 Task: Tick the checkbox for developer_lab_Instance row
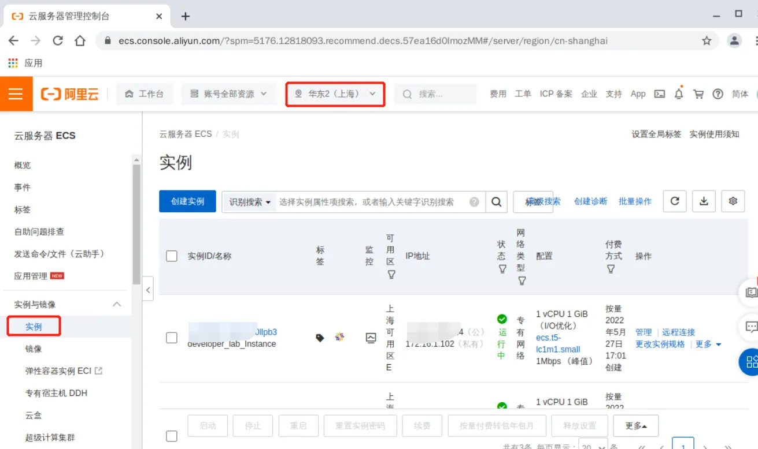[172, 338]
